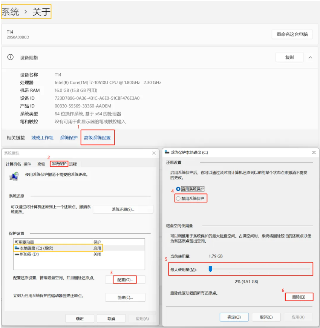The image size is (320, 328).
Task: Collapse the 设备规格 section chevron
Action: point(311,57)
